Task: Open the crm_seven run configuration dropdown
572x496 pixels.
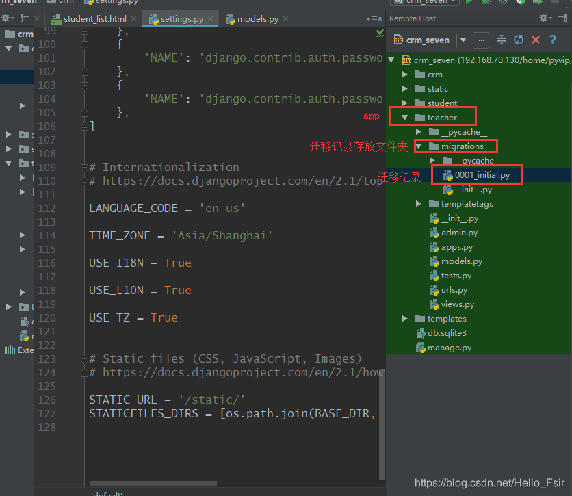Action: click(424, 2)
